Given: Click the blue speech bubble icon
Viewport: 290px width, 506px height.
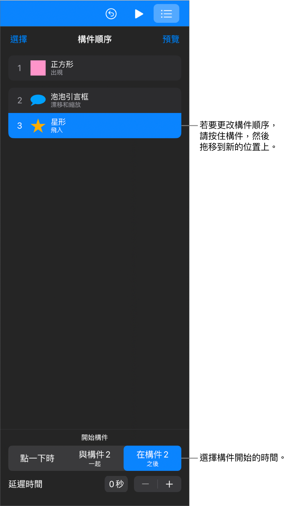Looking at the screenshot, I should tap(38, 100).
